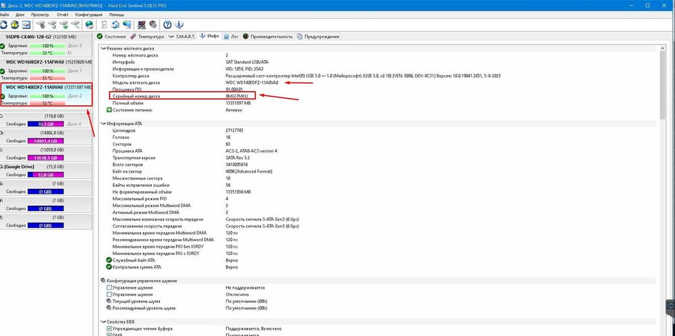Click the value 4096 [Advanced Format]

249,171
